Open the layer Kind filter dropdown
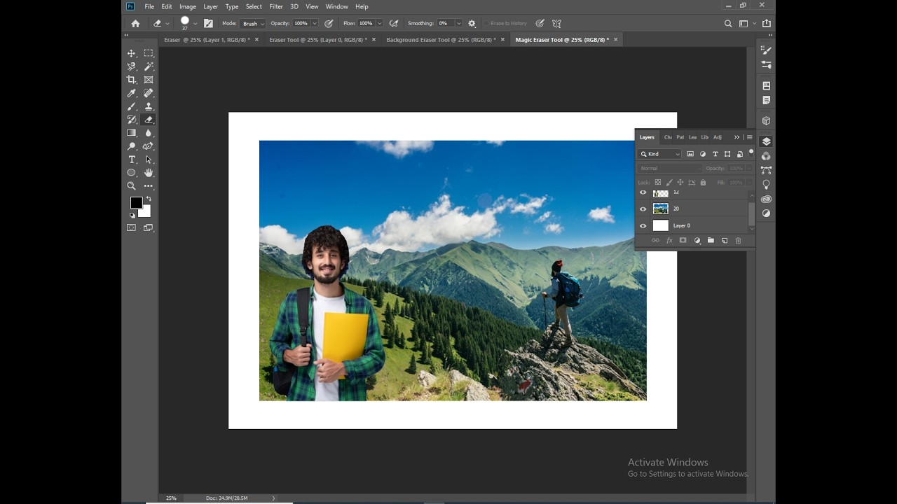The image size is (897, 504). (659, 154)
